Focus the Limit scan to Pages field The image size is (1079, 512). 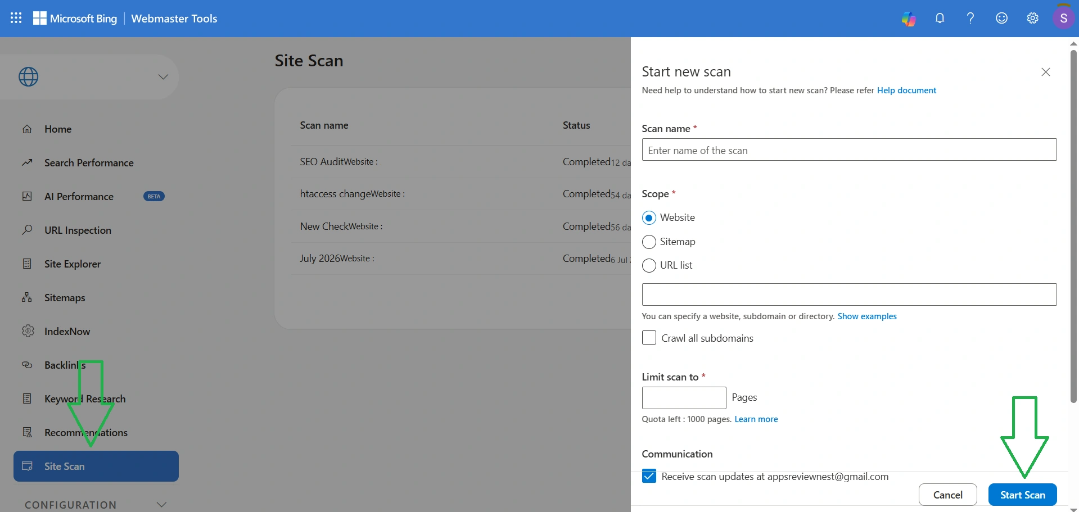coord(684,398)
